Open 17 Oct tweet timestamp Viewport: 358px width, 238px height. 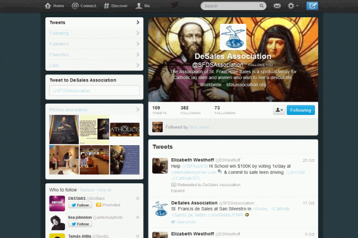[x=308, y=203]
